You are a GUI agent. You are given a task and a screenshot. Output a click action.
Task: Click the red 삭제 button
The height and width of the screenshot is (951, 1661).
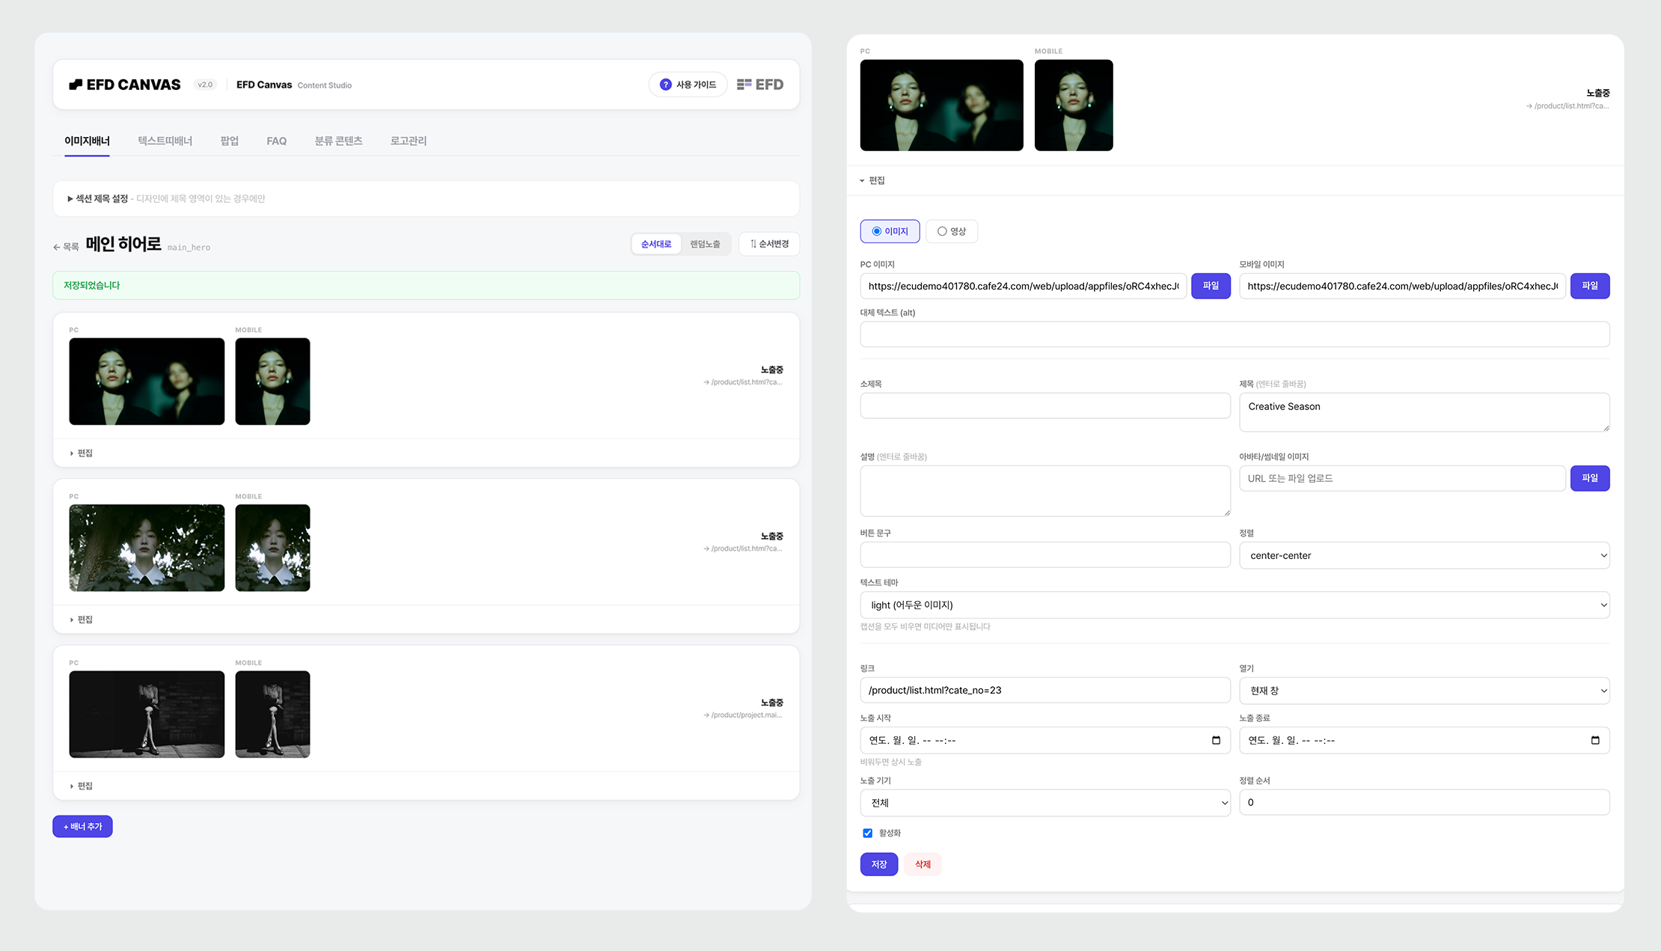tap(923, 864)
